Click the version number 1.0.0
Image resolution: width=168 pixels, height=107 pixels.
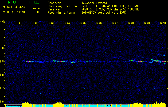click(36, 2)
